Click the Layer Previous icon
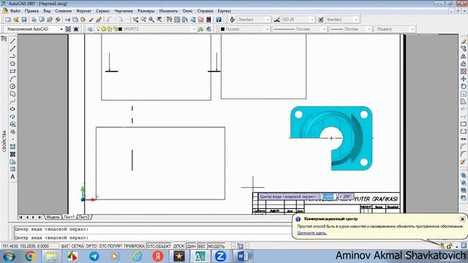468x263 pixels. 209,29
